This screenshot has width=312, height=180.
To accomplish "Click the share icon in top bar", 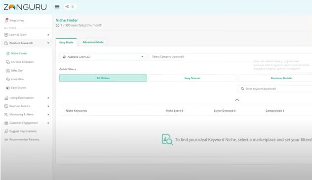I will point(67,7).
